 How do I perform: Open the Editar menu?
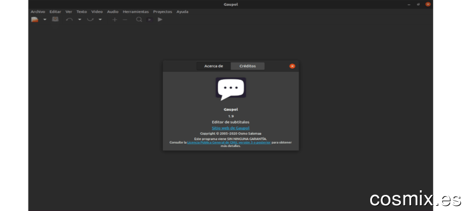[x=55, y=11]
